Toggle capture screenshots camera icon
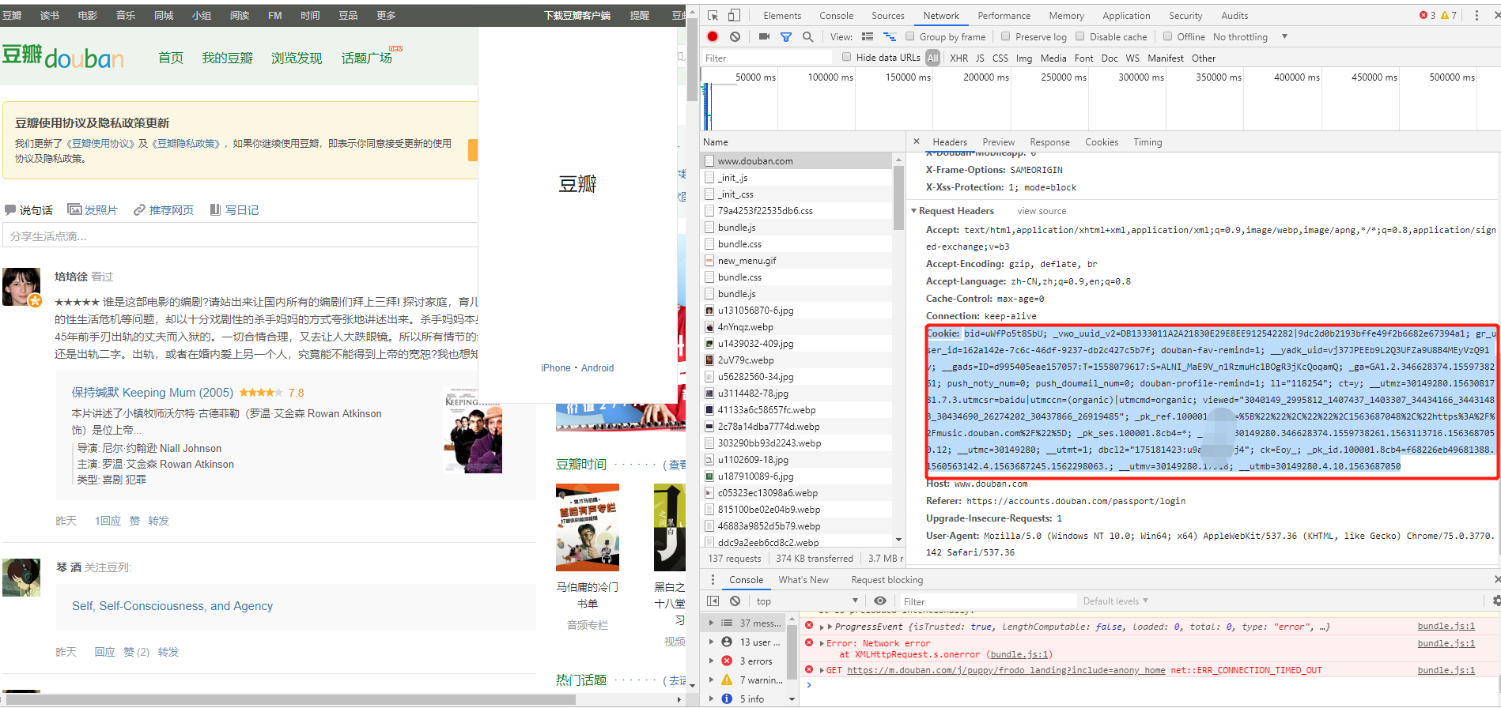Screen dimensions: 1501x708 [764, 36]
